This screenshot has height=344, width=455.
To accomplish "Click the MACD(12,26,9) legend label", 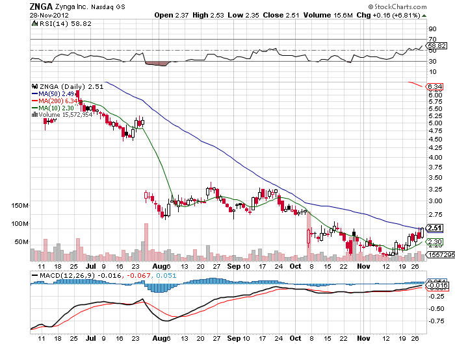I will (68, 275).
